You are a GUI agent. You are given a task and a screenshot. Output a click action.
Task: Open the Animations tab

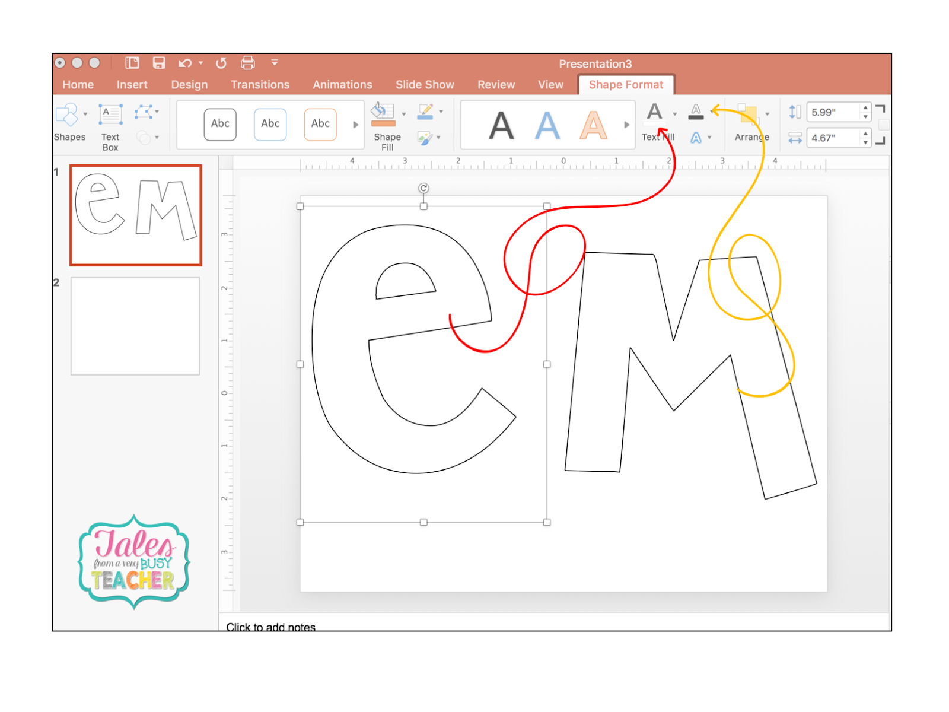[342, 85]
